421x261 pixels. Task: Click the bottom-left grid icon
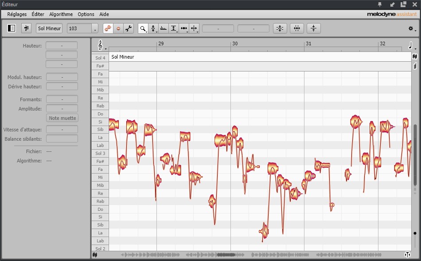pyautogui.click(x=95, y=254)
